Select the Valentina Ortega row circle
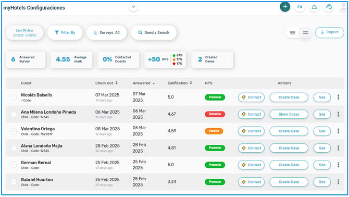This screenshot has height=197, width=349. pyautogui.click(x=14, y=131)
